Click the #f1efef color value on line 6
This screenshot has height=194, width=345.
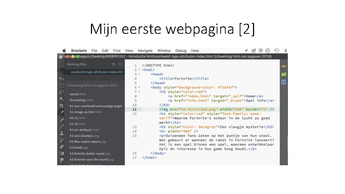(x=225, y=87)
